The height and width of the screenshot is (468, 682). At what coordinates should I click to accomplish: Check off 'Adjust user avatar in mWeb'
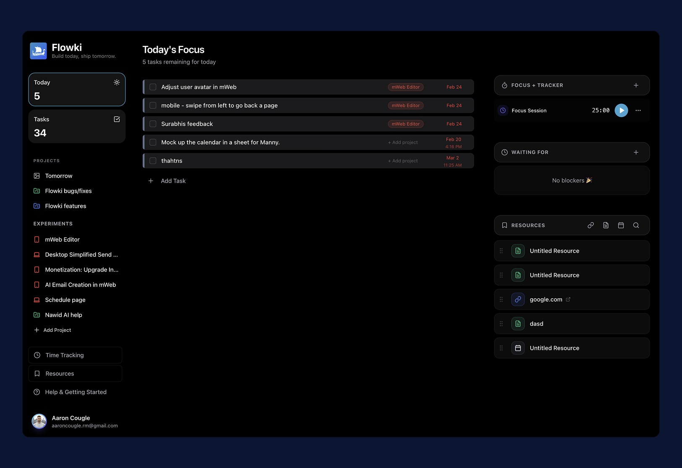(x=153, y=87)
